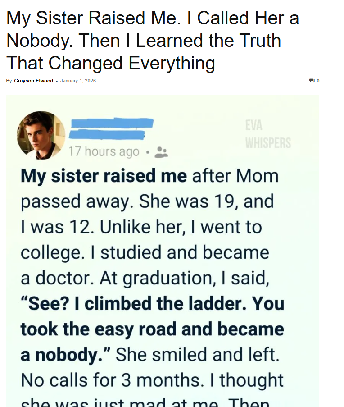Click the article headline about My Sister
The height and width of the screenshot is (407, 344).
153,41
